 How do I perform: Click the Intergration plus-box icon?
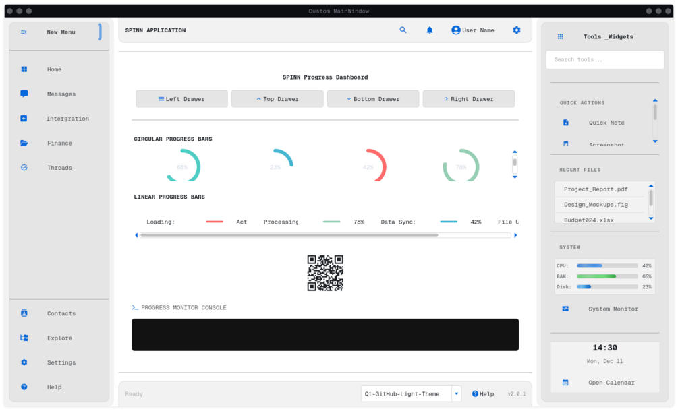coord(24,119)
